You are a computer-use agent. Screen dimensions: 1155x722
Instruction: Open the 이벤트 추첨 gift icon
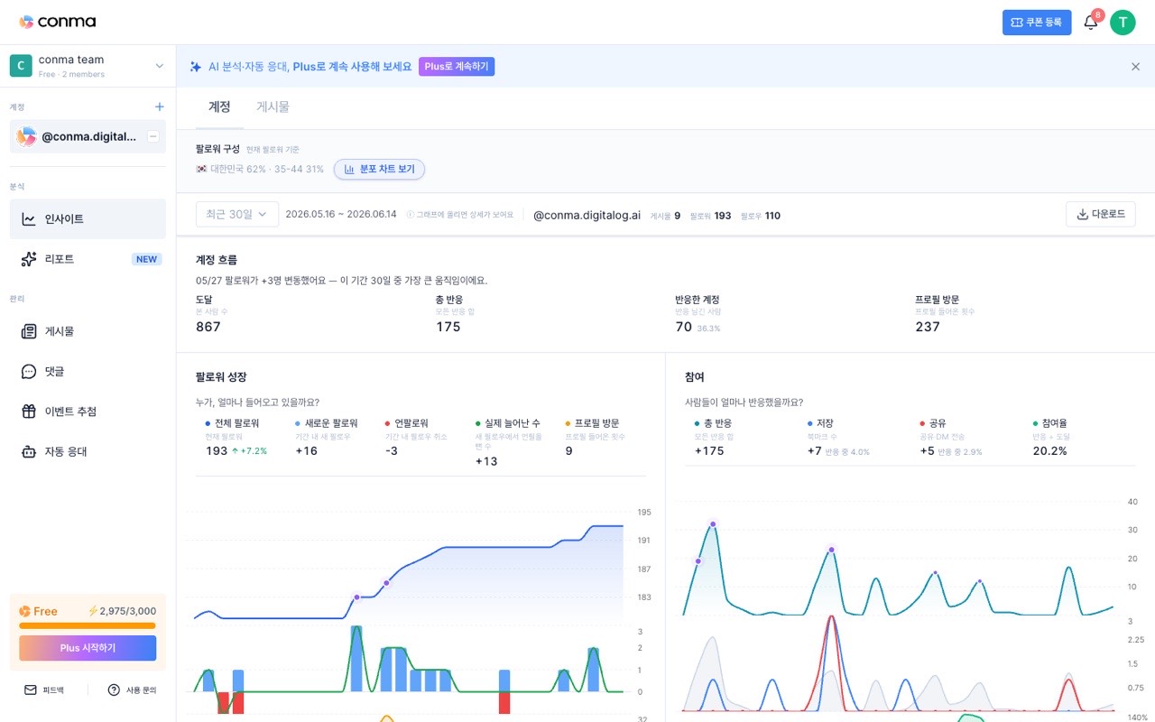coord(29,412)
